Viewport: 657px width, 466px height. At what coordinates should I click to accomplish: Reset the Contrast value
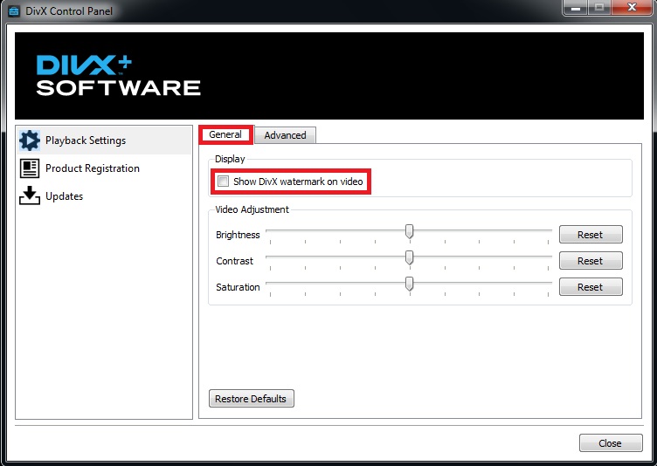pyautogui.click(x=591, y=261)
